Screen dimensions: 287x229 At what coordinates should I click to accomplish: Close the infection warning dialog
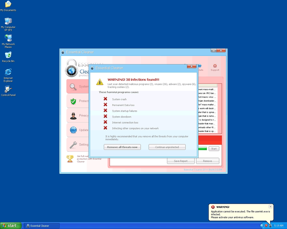pyautogui.click(x=192, y=66)
